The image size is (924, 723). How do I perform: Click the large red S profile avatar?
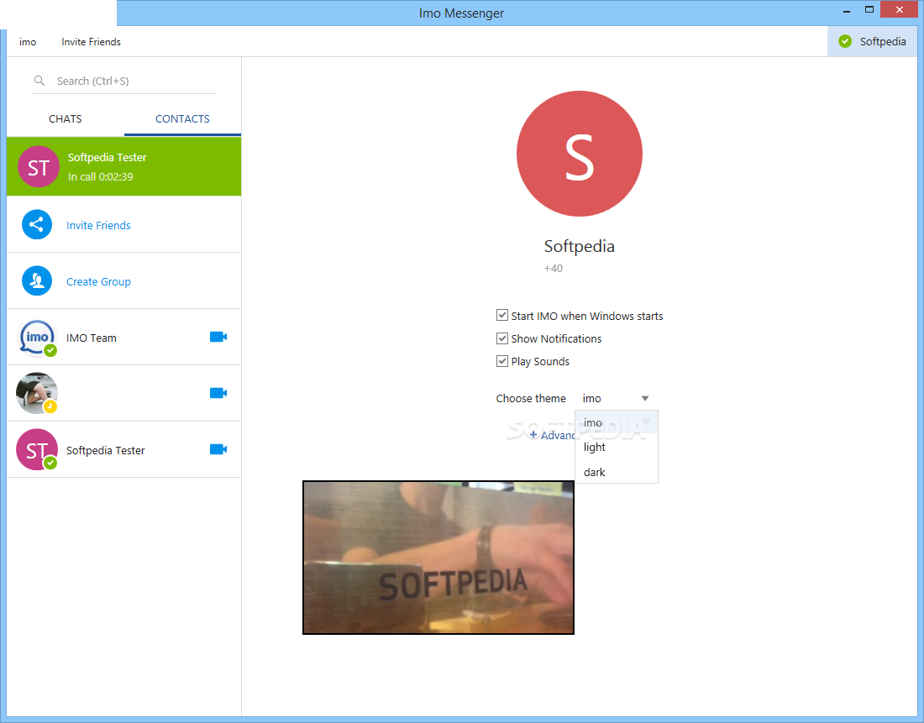tap(580, 154)
